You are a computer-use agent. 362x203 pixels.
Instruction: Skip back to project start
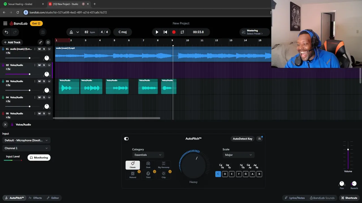165,32
